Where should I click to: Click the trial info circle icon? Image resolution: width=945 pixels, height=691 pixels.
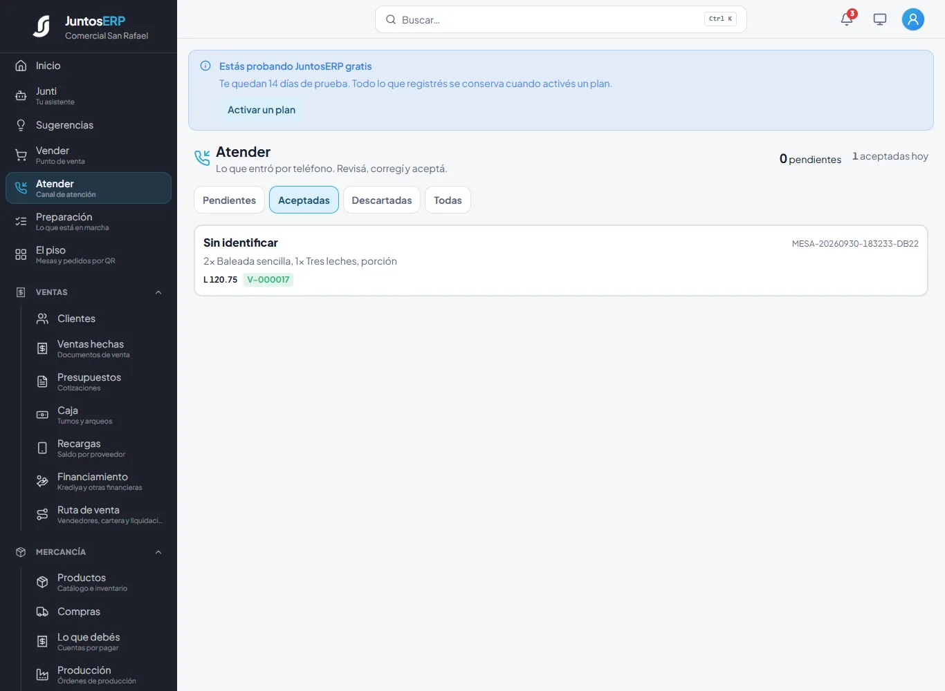click(205, 66)
